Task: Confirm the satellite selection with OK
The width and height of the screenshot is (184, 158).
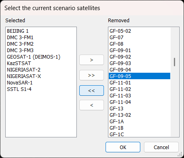Action: pos(123,147)
